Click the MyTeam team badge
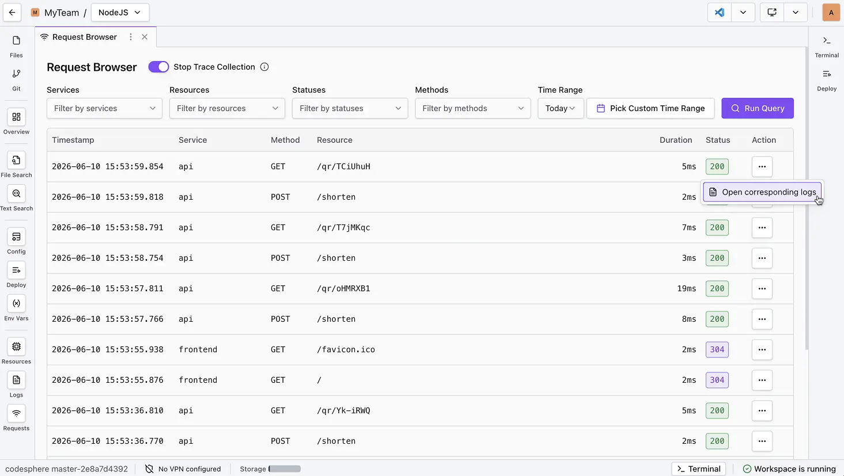844x476 pixels. (35, 12)
